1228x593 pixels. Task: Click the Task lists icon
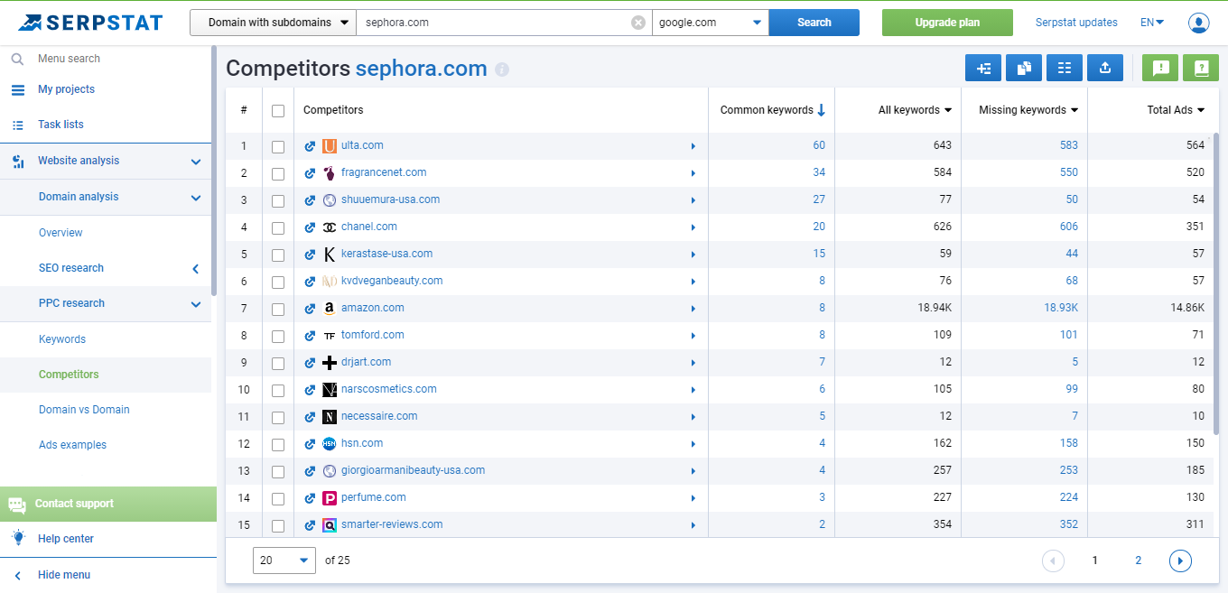point(18,125)
